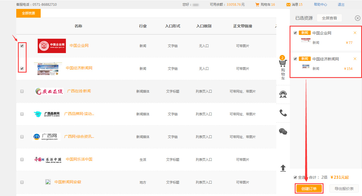Click the broken image icon for 中国新闻网安徽
Viewport: 362px width, 196px height.
tap(48, 182)
